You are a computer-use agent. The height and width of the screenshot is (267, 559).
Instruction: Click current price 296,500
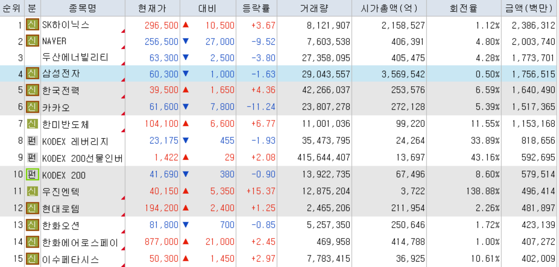(162, 25)
